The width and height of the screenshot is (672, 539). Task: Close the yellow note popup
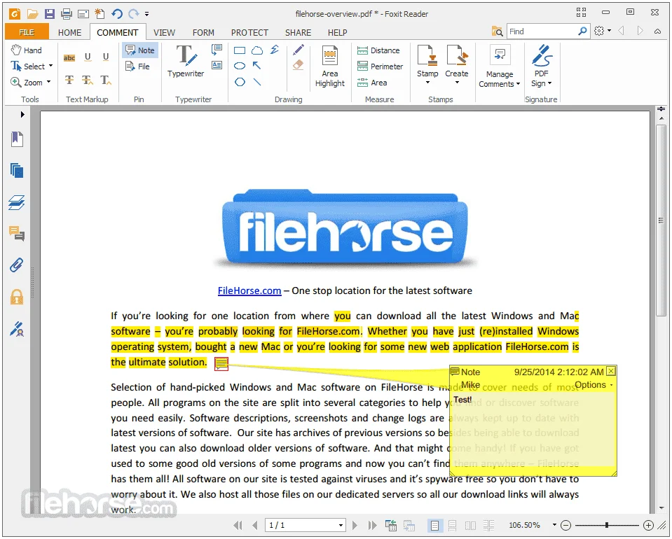tap(611, 371)
